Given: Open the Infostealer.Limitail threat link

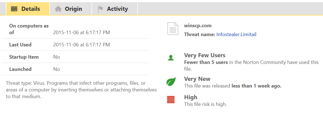Looking at the screenshot, I should tap(236, 34).
